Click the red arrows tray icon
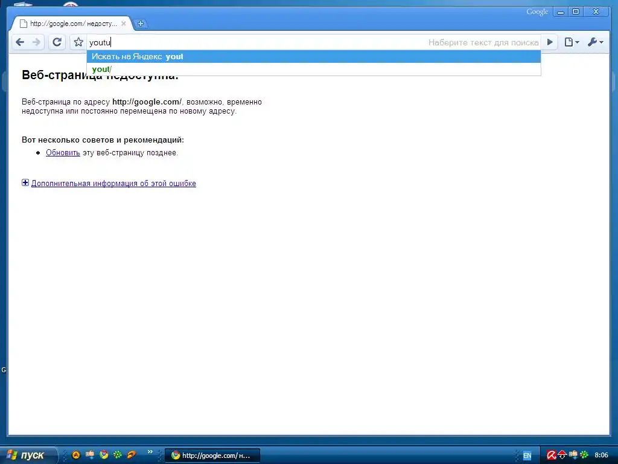The width and height of the screenshot is (618, 464). click(x=562, y=456)
